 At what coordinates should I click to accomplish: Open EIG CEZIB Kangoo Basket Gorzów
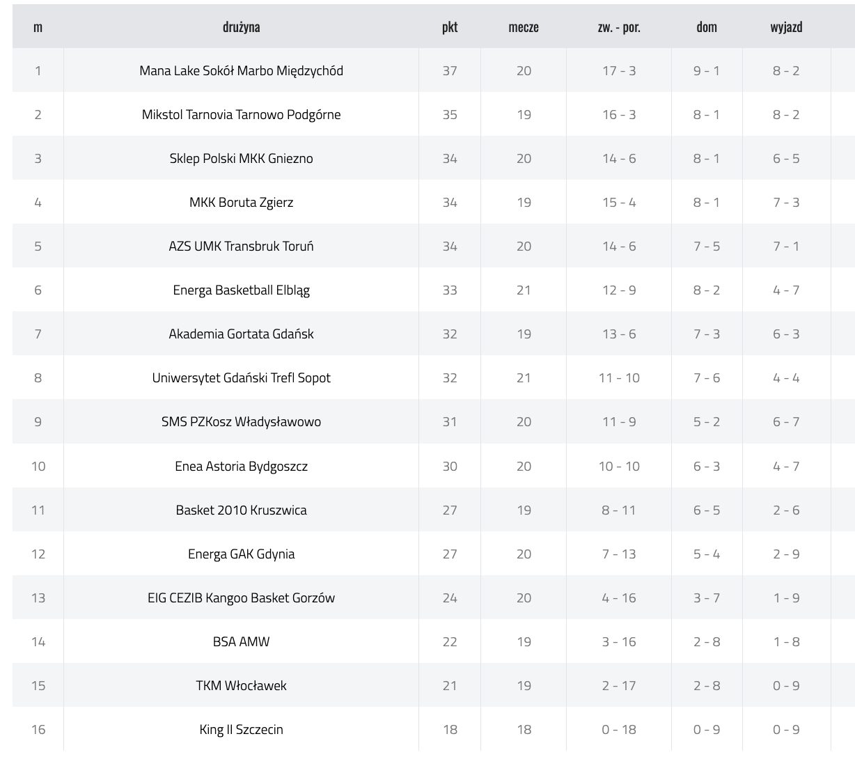click(x=241, y=598)
